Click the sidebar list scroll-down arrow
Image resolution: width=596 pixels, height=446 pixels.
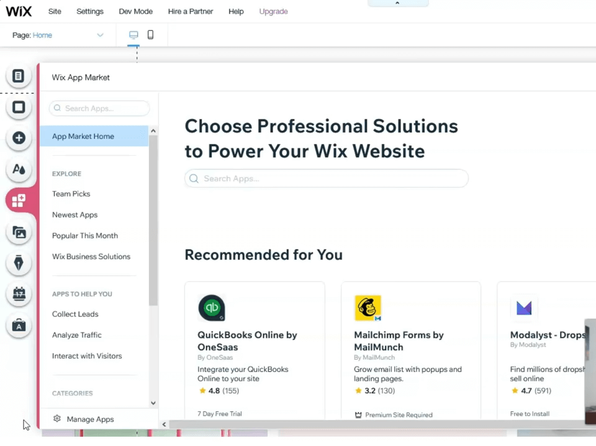tap(153, 403)
